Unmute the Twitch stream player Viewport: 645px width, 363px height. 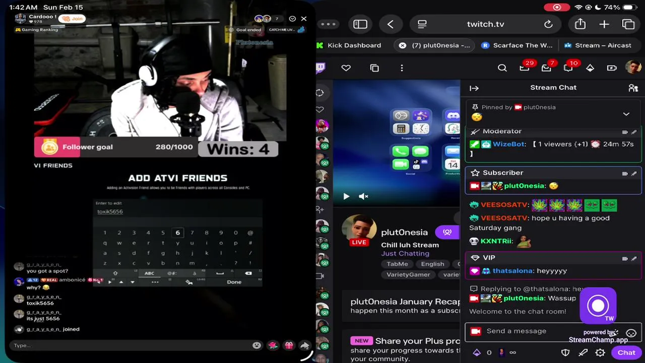(363, 196)
